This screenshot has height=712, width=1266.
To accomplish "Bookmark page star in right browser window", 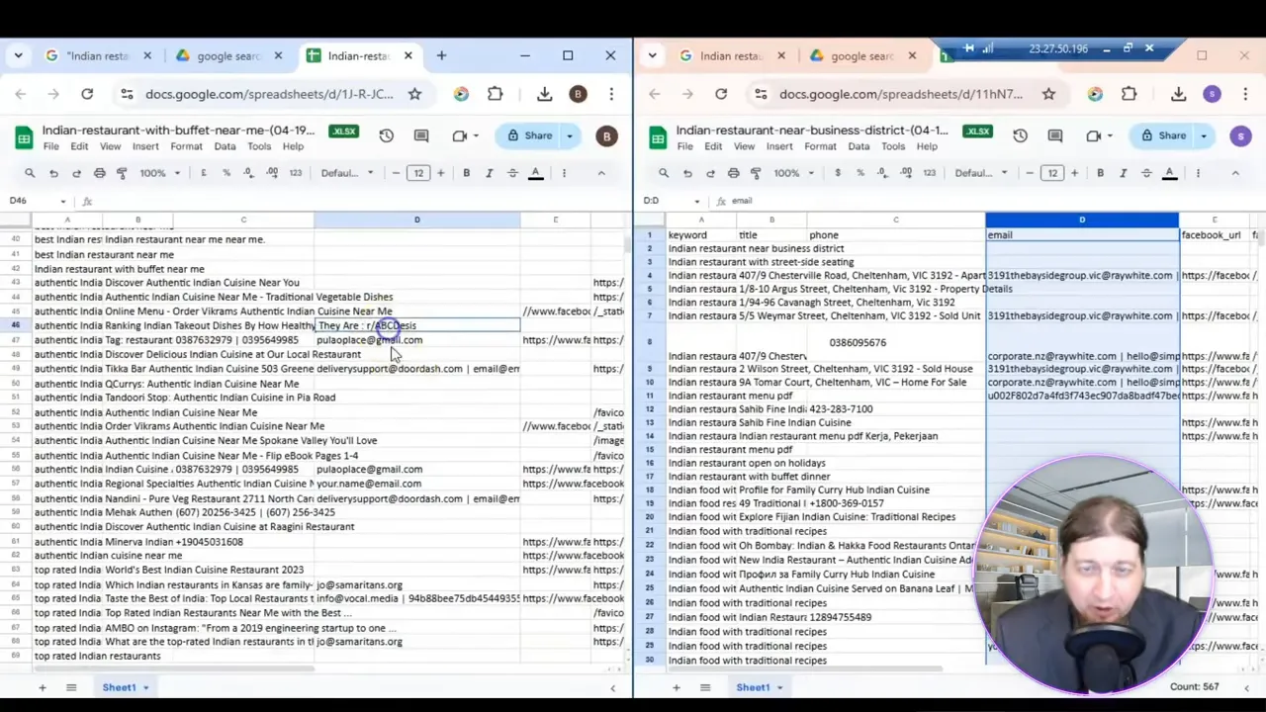I will (x=1048, y=94).
